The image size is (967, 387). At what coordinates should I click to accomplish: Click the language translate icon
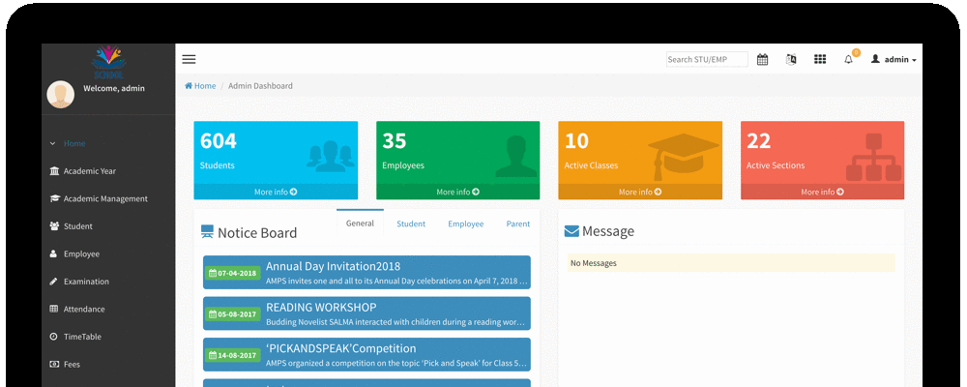coord(791,59)
